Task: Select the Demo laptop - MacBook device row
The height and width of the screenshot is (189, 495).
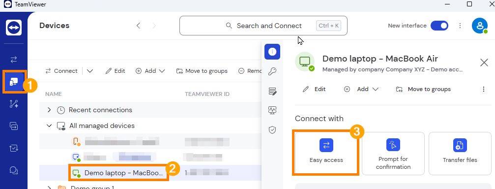Action: pyautogui.click(x=150, y=173)
